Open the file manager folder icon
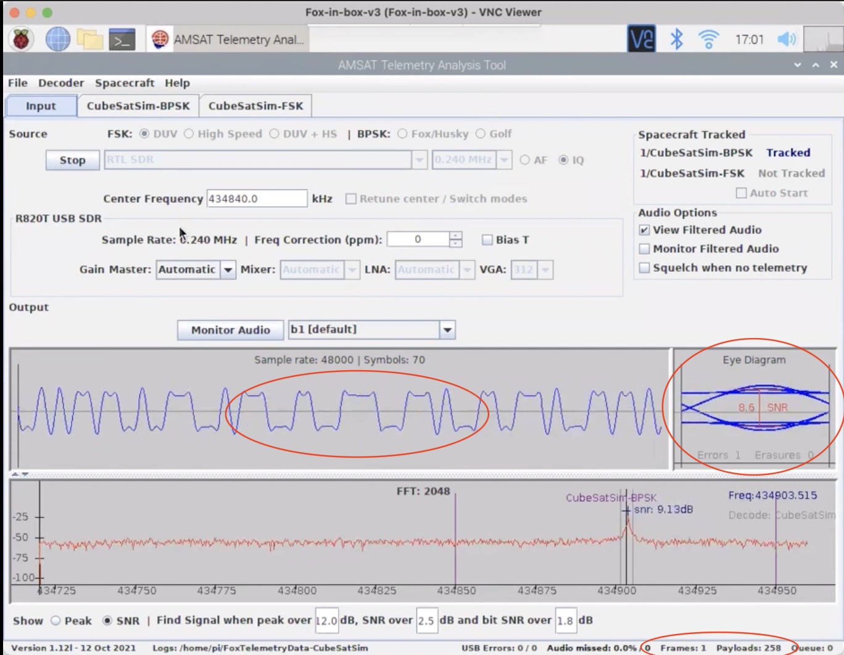 (89, 39)
